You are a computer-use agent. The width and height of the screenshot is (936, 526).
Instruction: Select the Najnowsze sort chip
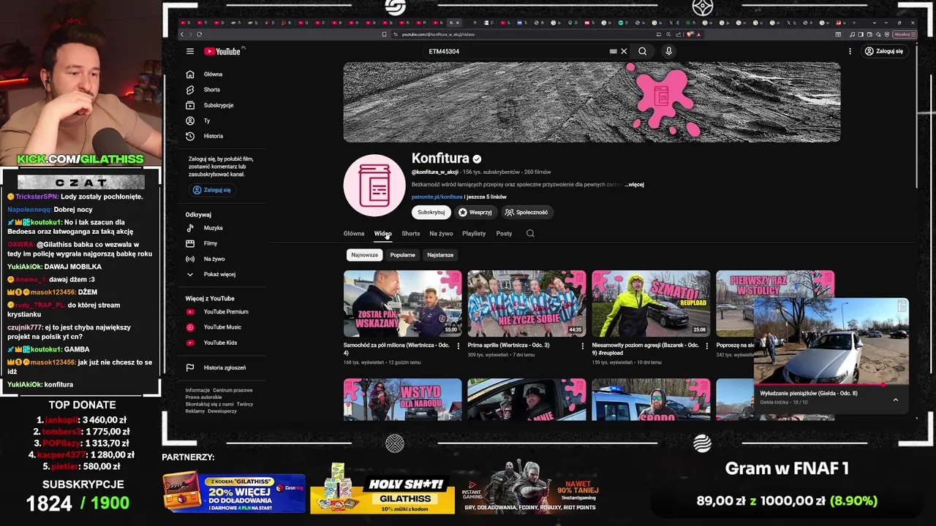[364, 255]
